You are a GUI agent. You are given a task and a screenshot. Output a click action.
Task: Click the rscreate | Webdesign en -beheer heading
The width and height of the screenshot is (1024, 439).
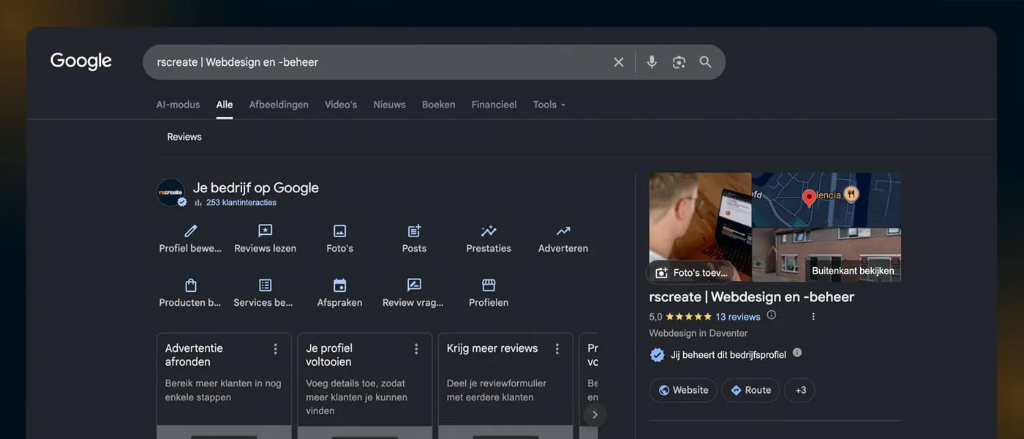pyautogui.click(x=751, y=297)
